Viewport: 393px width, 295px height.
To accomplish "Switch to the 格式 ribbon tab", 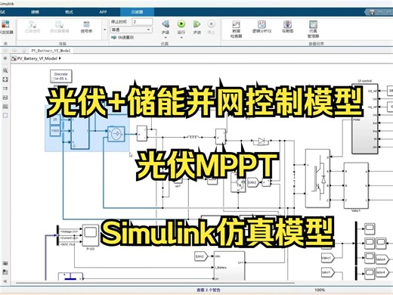I will [69, 12].
